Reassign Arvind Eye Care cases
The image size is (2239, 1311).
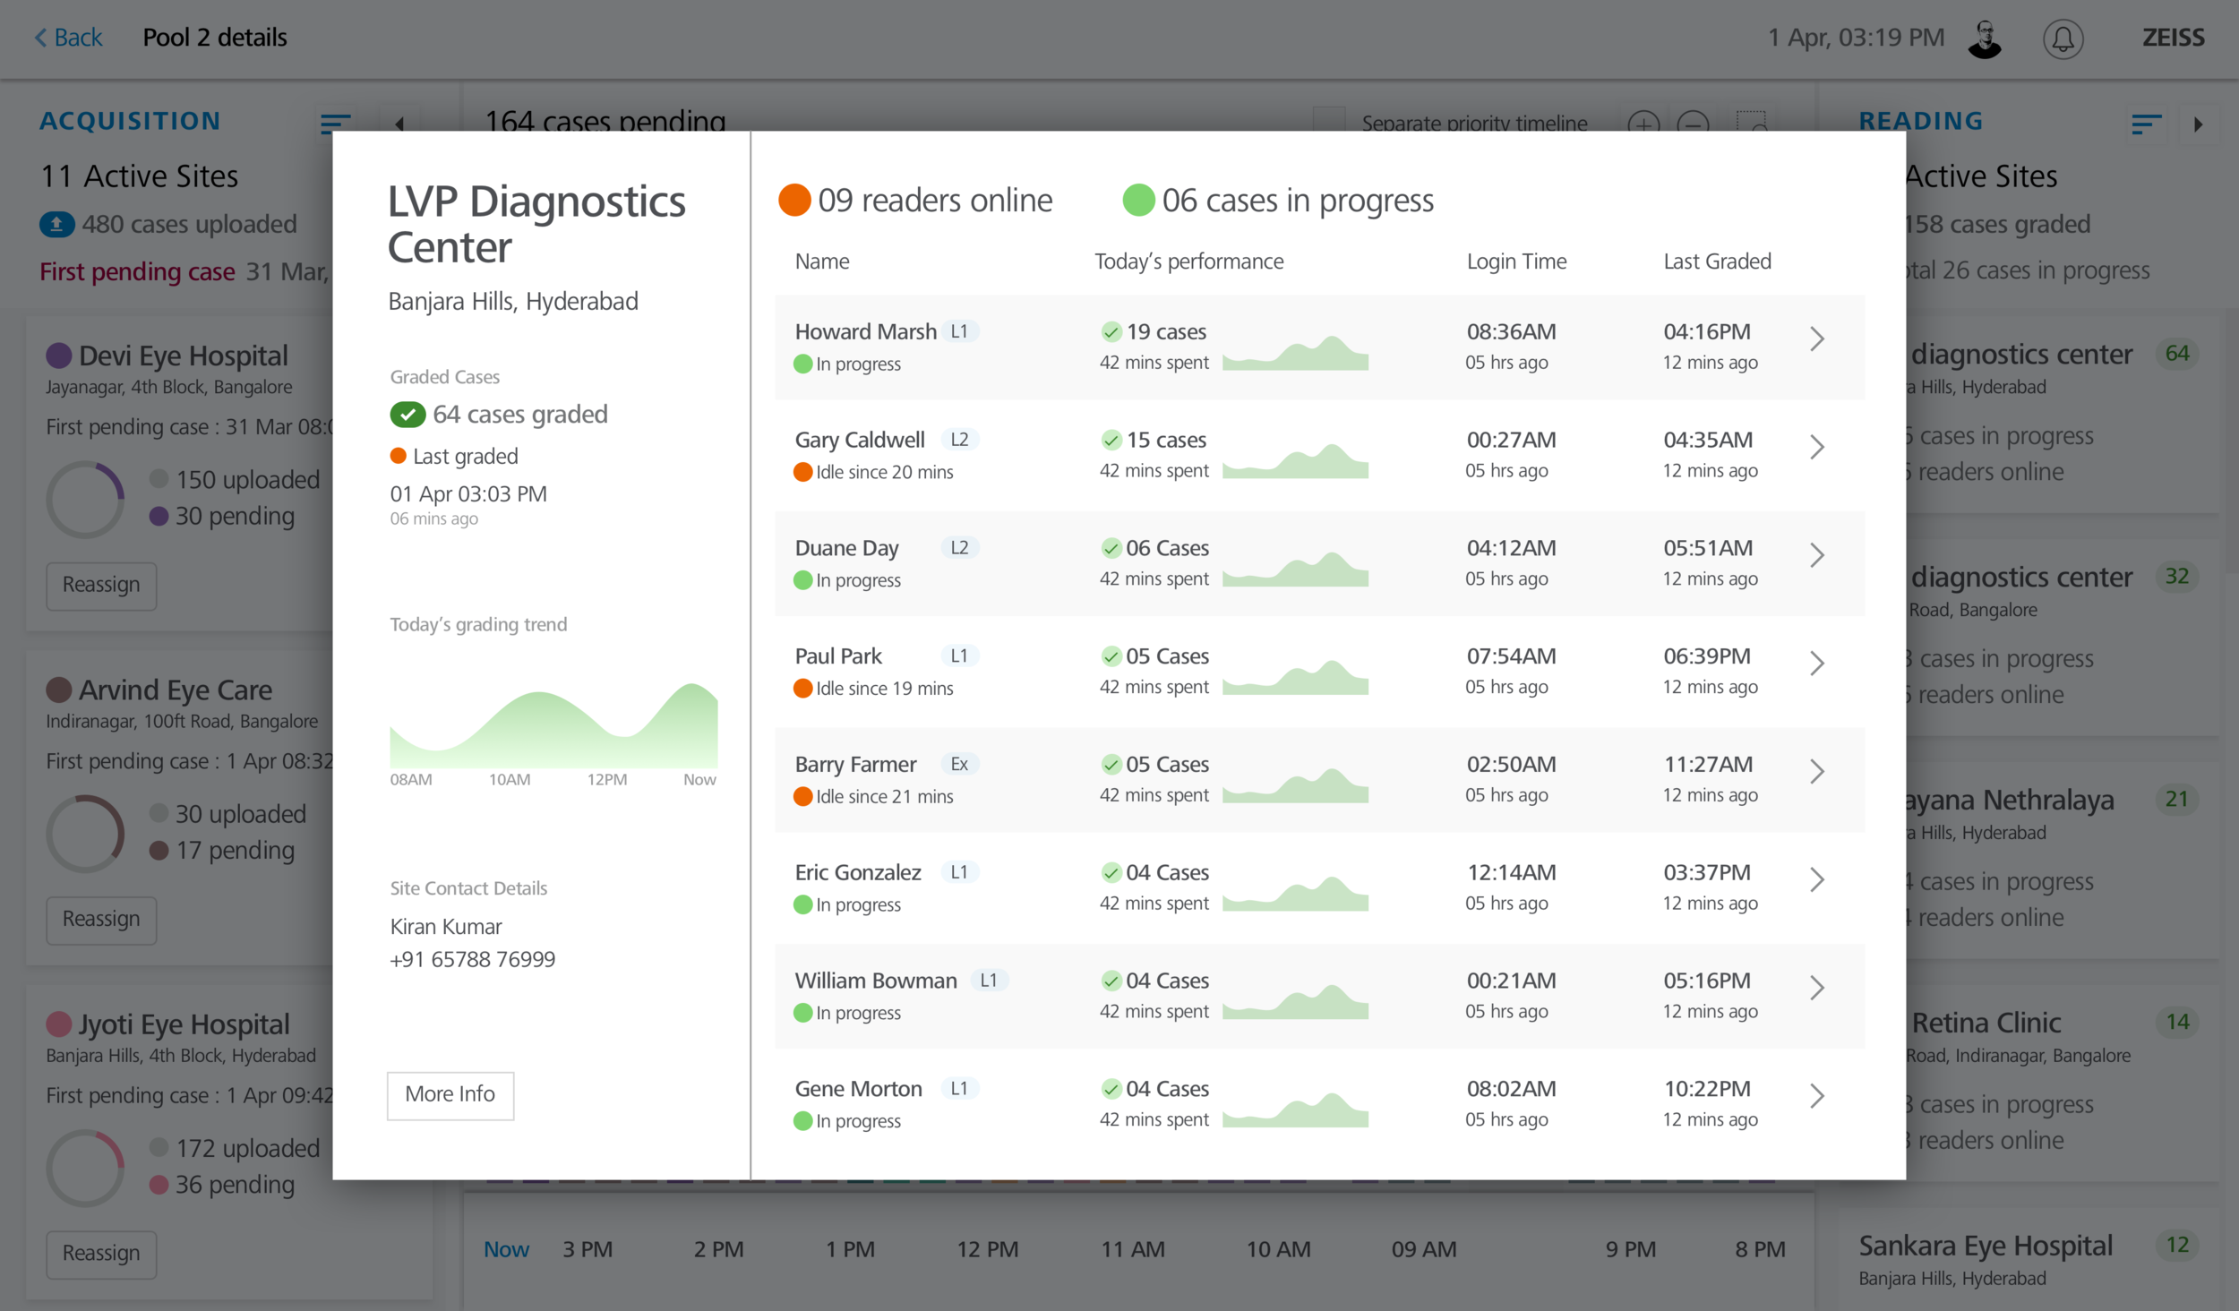point(101,920)
